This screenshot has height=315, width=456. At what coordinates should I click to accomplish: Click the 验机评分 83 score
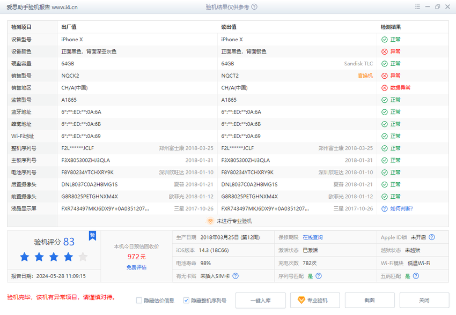pos(54,242)
